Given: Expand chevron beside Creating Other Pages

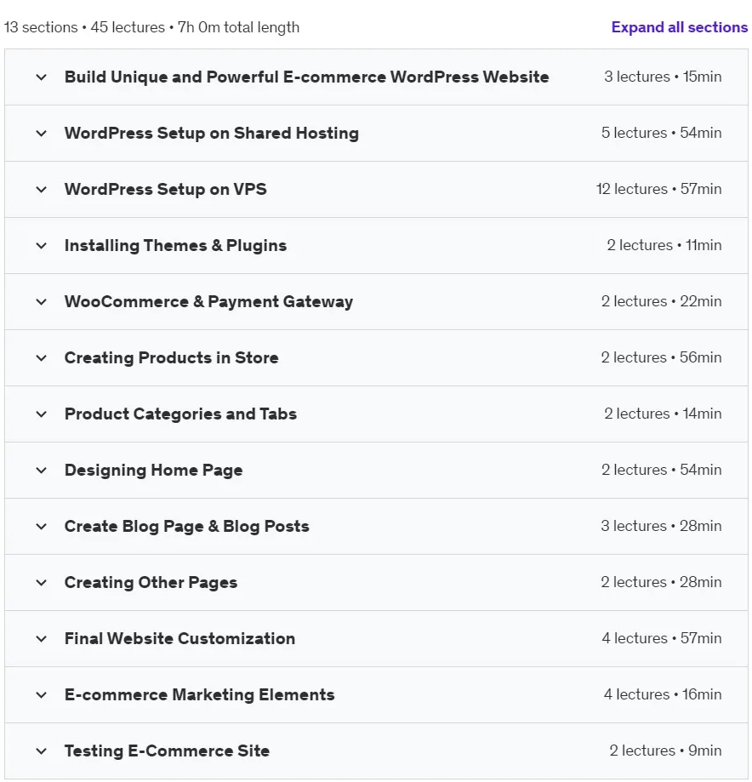Looking at the screenshot, I should click(42, 583).
